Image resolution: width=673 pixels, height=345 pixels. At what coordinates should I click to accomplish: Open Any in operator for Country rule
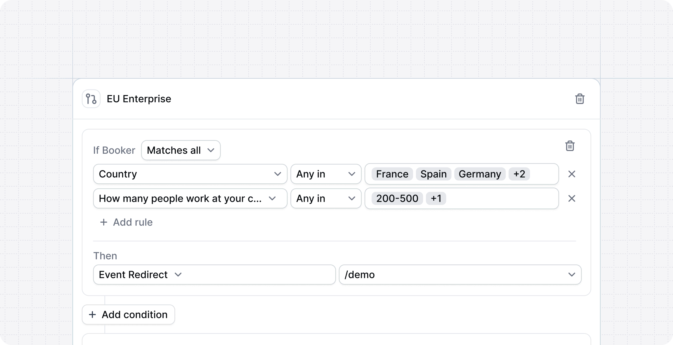coord(326,174)
